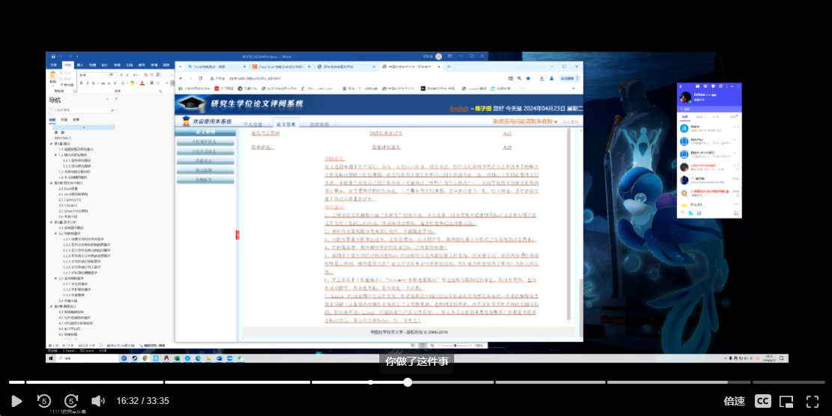Open Chrome's three-dot menu
832x416 pixels.
coord(579,78)
